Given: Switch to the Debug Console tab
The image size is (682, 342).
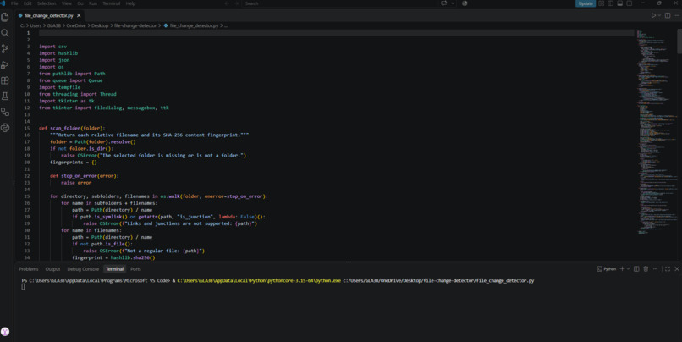Looking at the screenshot, I should pos(83,269).
